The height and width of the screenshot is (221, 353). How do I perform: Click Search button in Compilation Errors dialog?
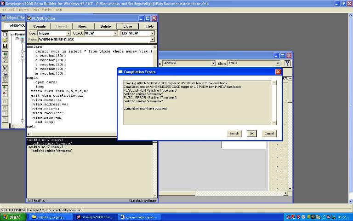coord(234,134)
